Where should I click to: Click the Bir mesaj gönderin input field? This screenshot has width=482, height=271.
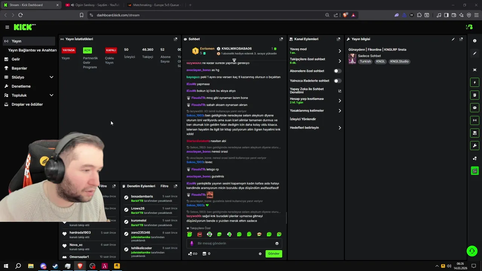[x=233, y=244]
